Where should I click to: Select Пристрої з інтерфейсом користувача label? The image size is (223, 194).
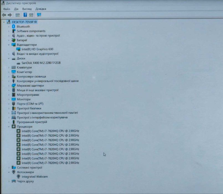42,118
